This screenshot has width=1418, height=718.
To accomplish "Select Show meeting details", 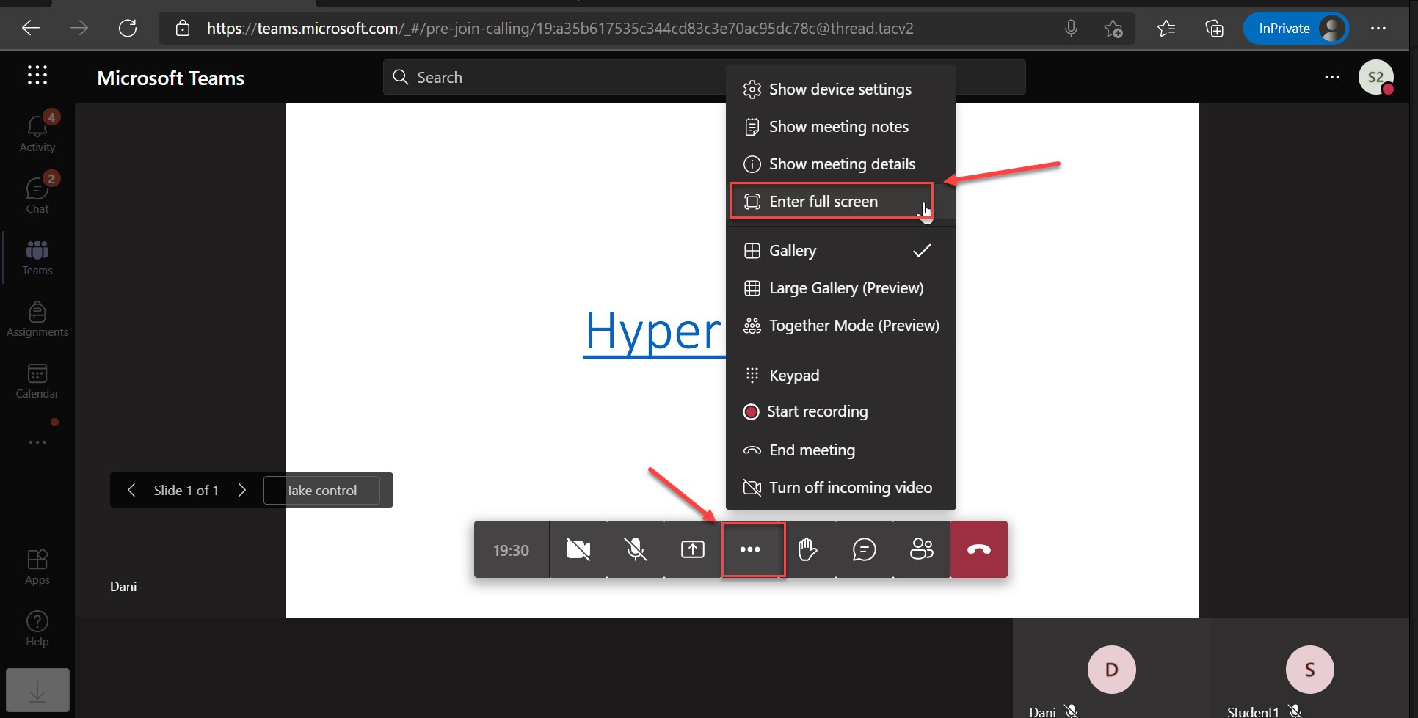I will coord(840,164).
